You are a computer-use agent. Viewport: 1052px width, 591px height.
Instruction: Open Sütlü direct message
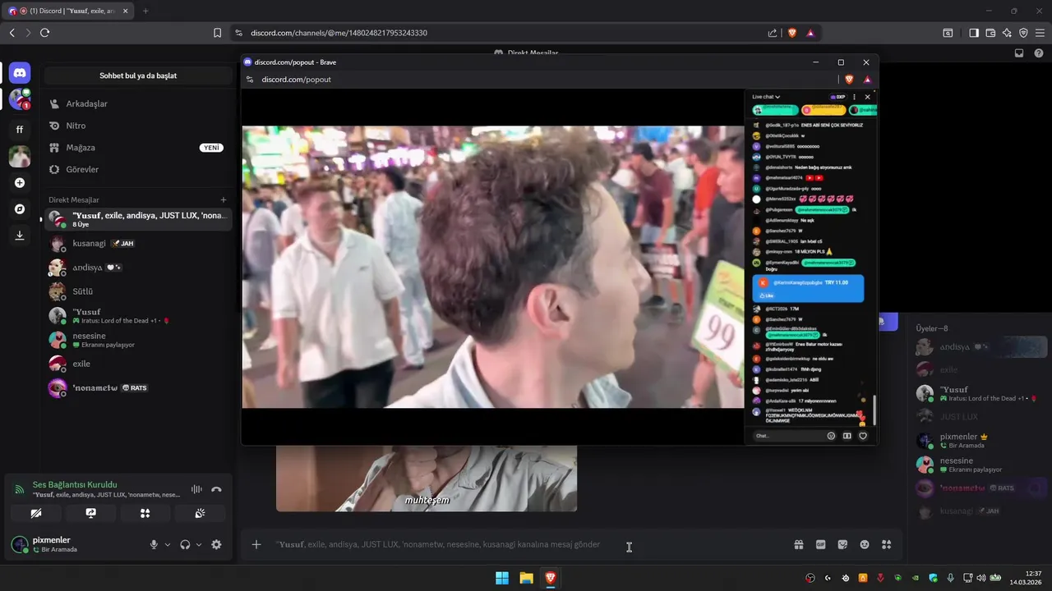pos(138,291)
